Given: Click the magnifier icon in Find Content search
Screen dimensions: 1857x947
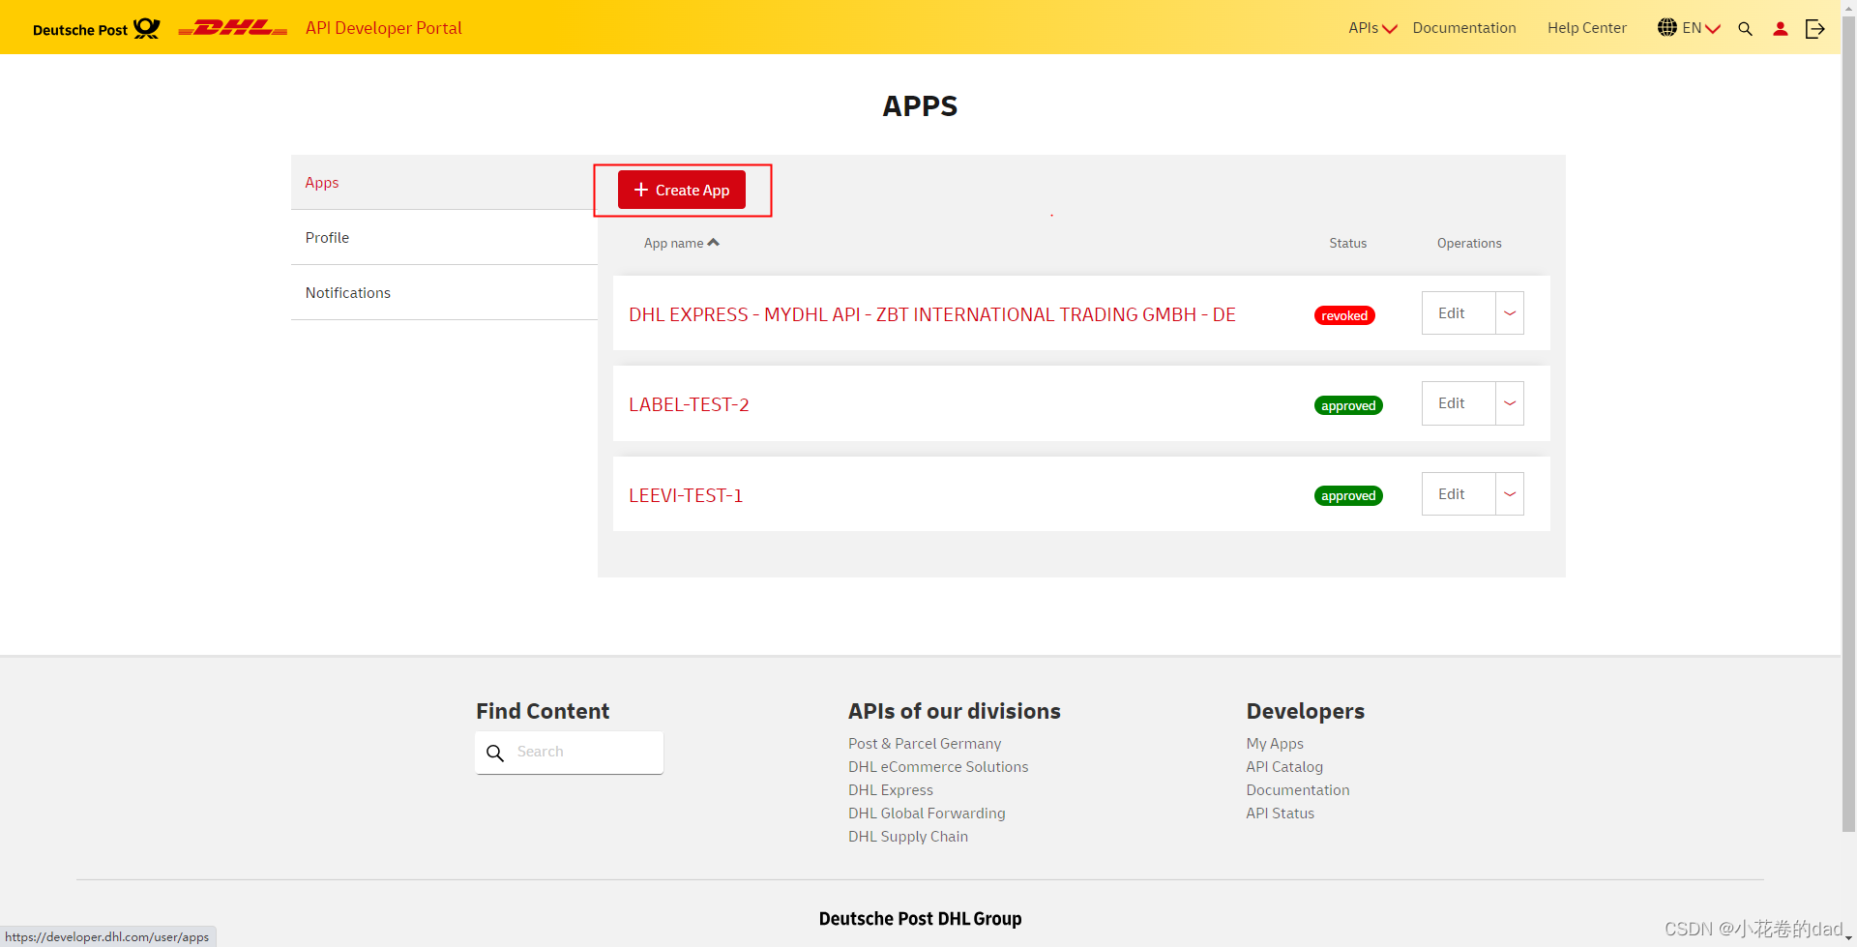Looking at the screenshot, I should pos(496,753).
